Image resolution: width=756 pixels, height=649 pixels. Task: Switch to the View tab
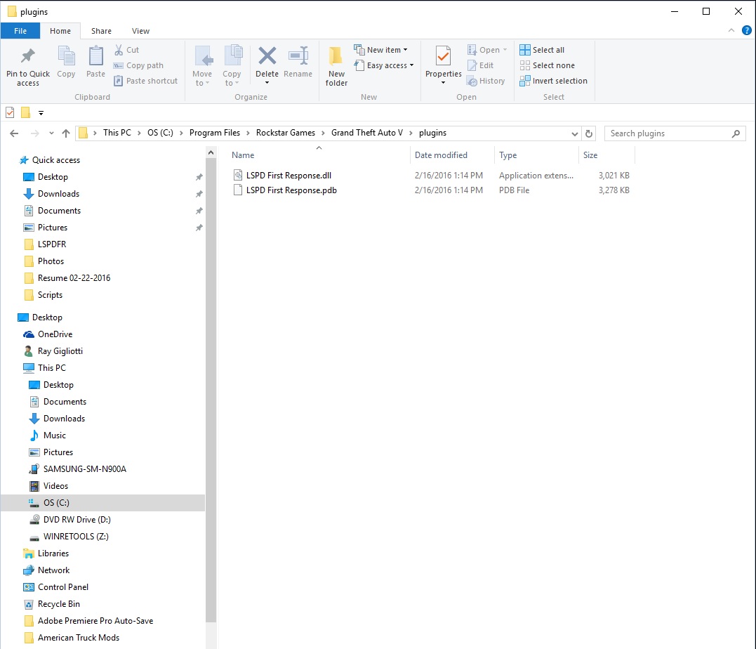[x=140, y=31]
